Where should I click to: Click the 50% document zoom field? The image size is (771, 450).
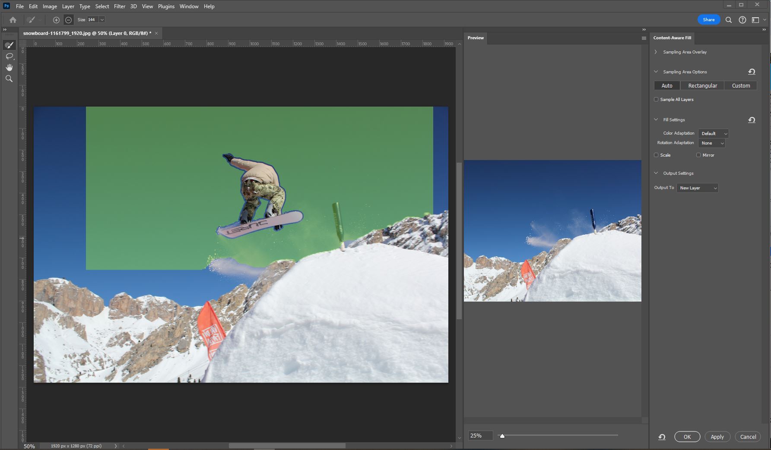coord(29,446)
